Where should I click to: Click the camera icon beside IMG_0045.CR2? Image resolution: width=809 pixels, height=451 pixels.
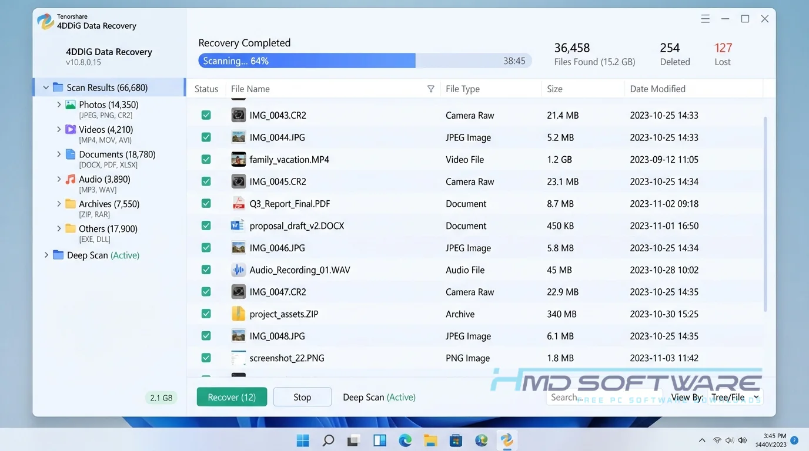[238, 181]
